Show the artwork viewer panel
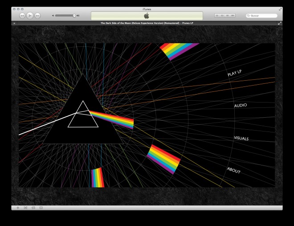The image size is (294, 226). pyautogui.click(x=41, y=208)
